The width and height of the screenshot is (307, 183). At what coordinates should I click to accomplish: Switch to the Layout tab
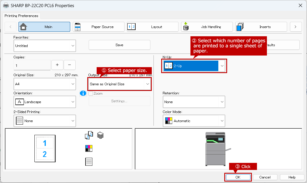tap(153, 27)
